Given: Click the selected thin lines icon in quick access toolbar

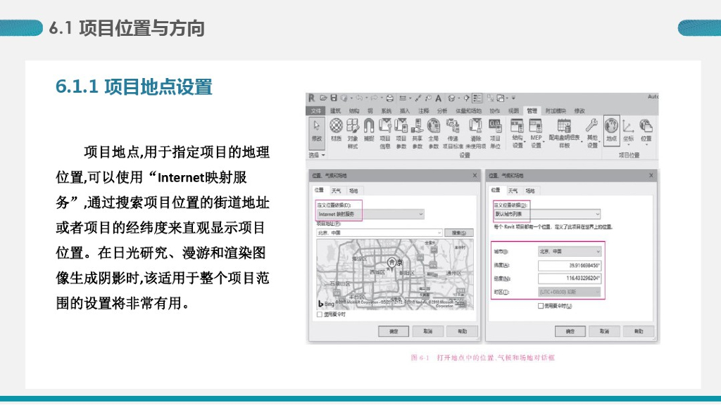Looking at the screenshot, I should click(477, 98).
